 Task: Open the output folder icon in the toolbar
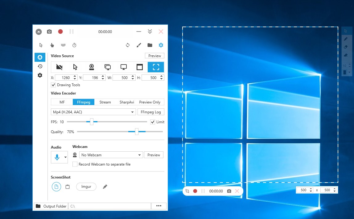click(150, 45)
